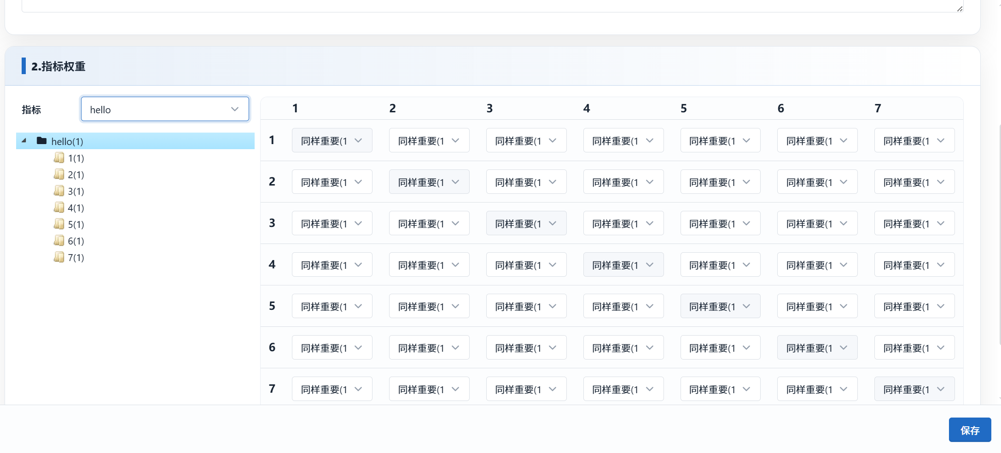Click the 保存 save button
Image resolution: width=1001 pixels, height=453 pixels.
(970, 430)
